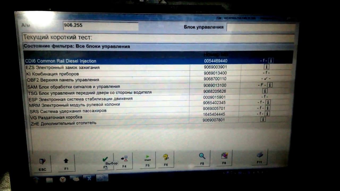This screenshot has height=191, width=340.
Task: Open help with the F6 question mark
Action: [166, 159]
